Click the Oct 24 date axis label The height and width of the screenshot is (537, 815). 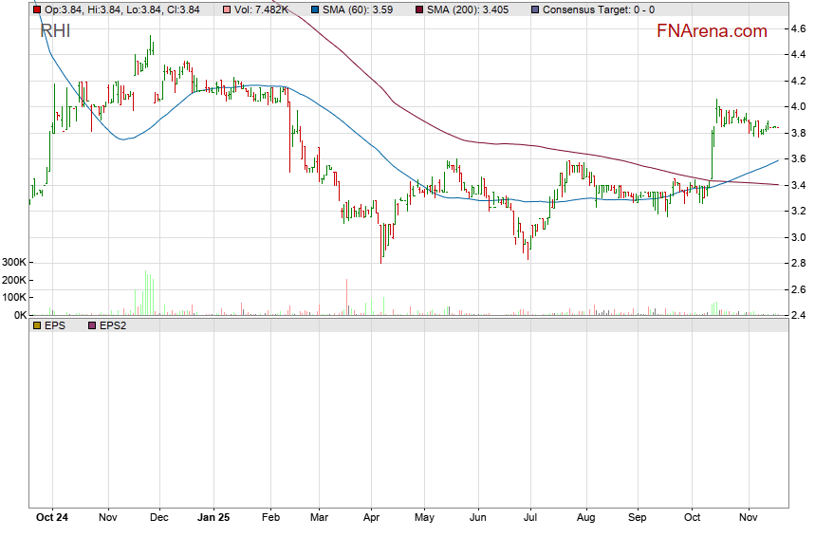tap(51, 519)
